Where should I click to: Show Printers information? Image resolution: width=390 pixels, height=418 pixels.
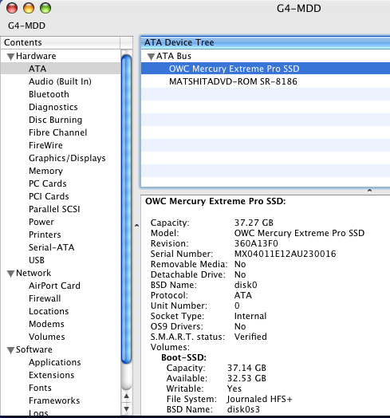click(45, 235)
